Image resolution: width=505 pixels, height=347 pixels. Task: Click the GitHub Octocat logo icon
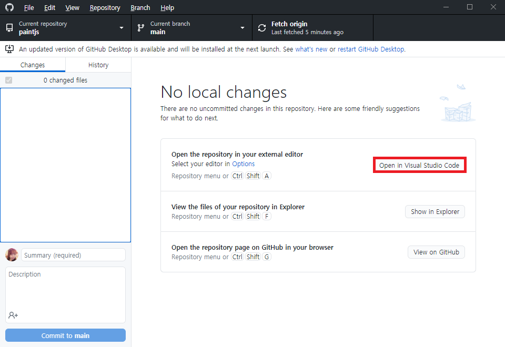[x=9, y=7]
